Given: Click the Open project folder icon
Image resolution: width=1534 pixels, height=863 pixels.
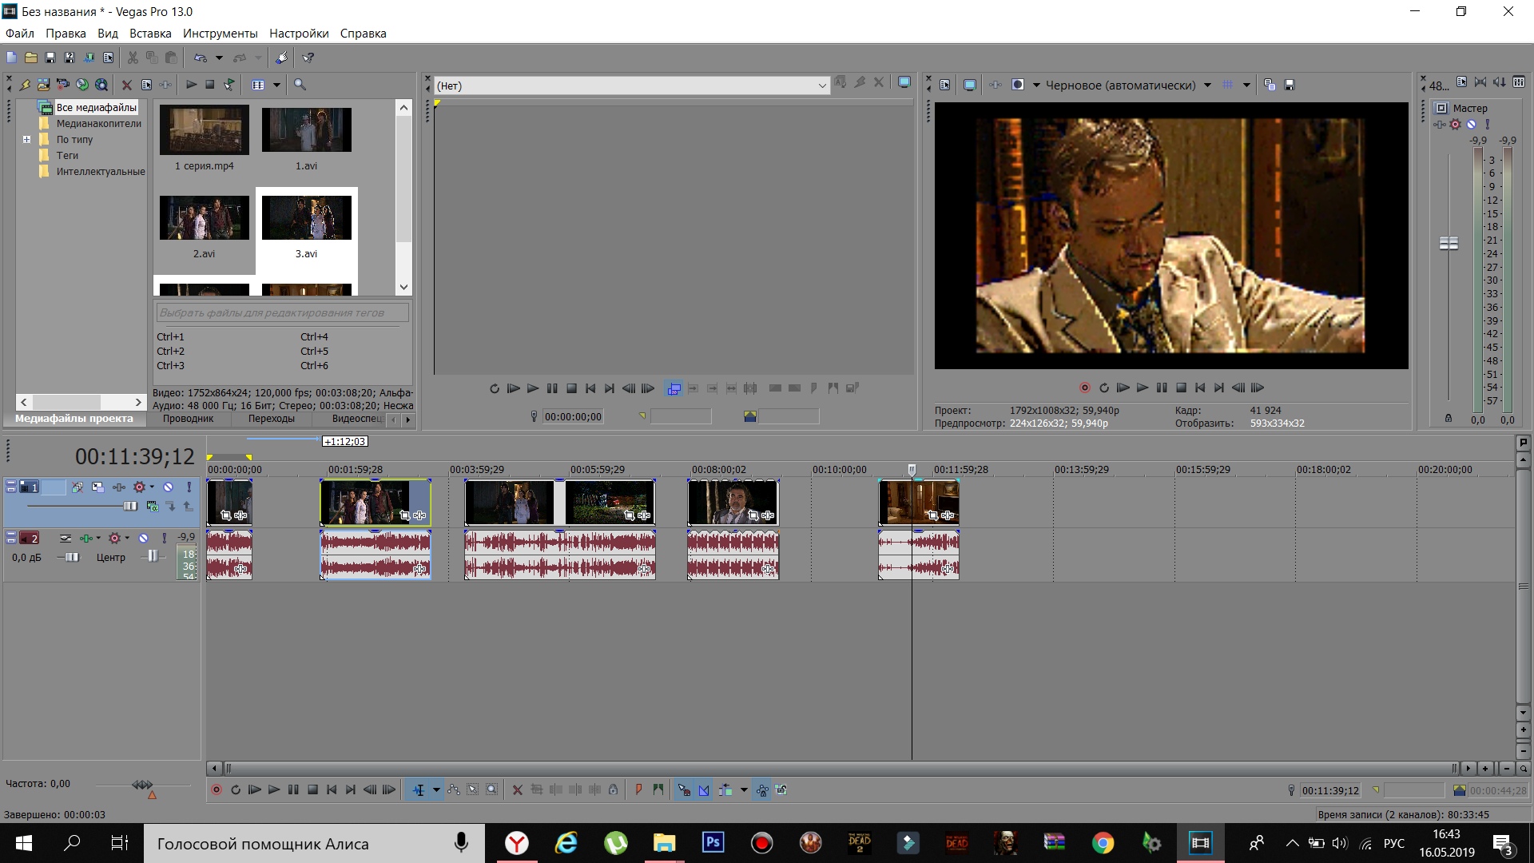Looking at the screenshot, I should tap(30, 58).
